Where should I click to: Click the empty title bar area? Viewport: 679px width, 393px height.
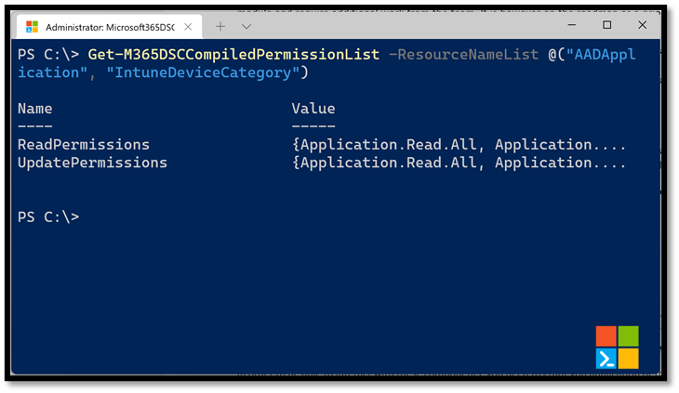407,26
